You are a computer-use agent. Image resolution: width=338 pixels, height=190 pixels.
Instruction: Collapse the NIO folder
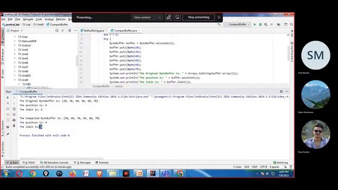[x=19, y=84]
